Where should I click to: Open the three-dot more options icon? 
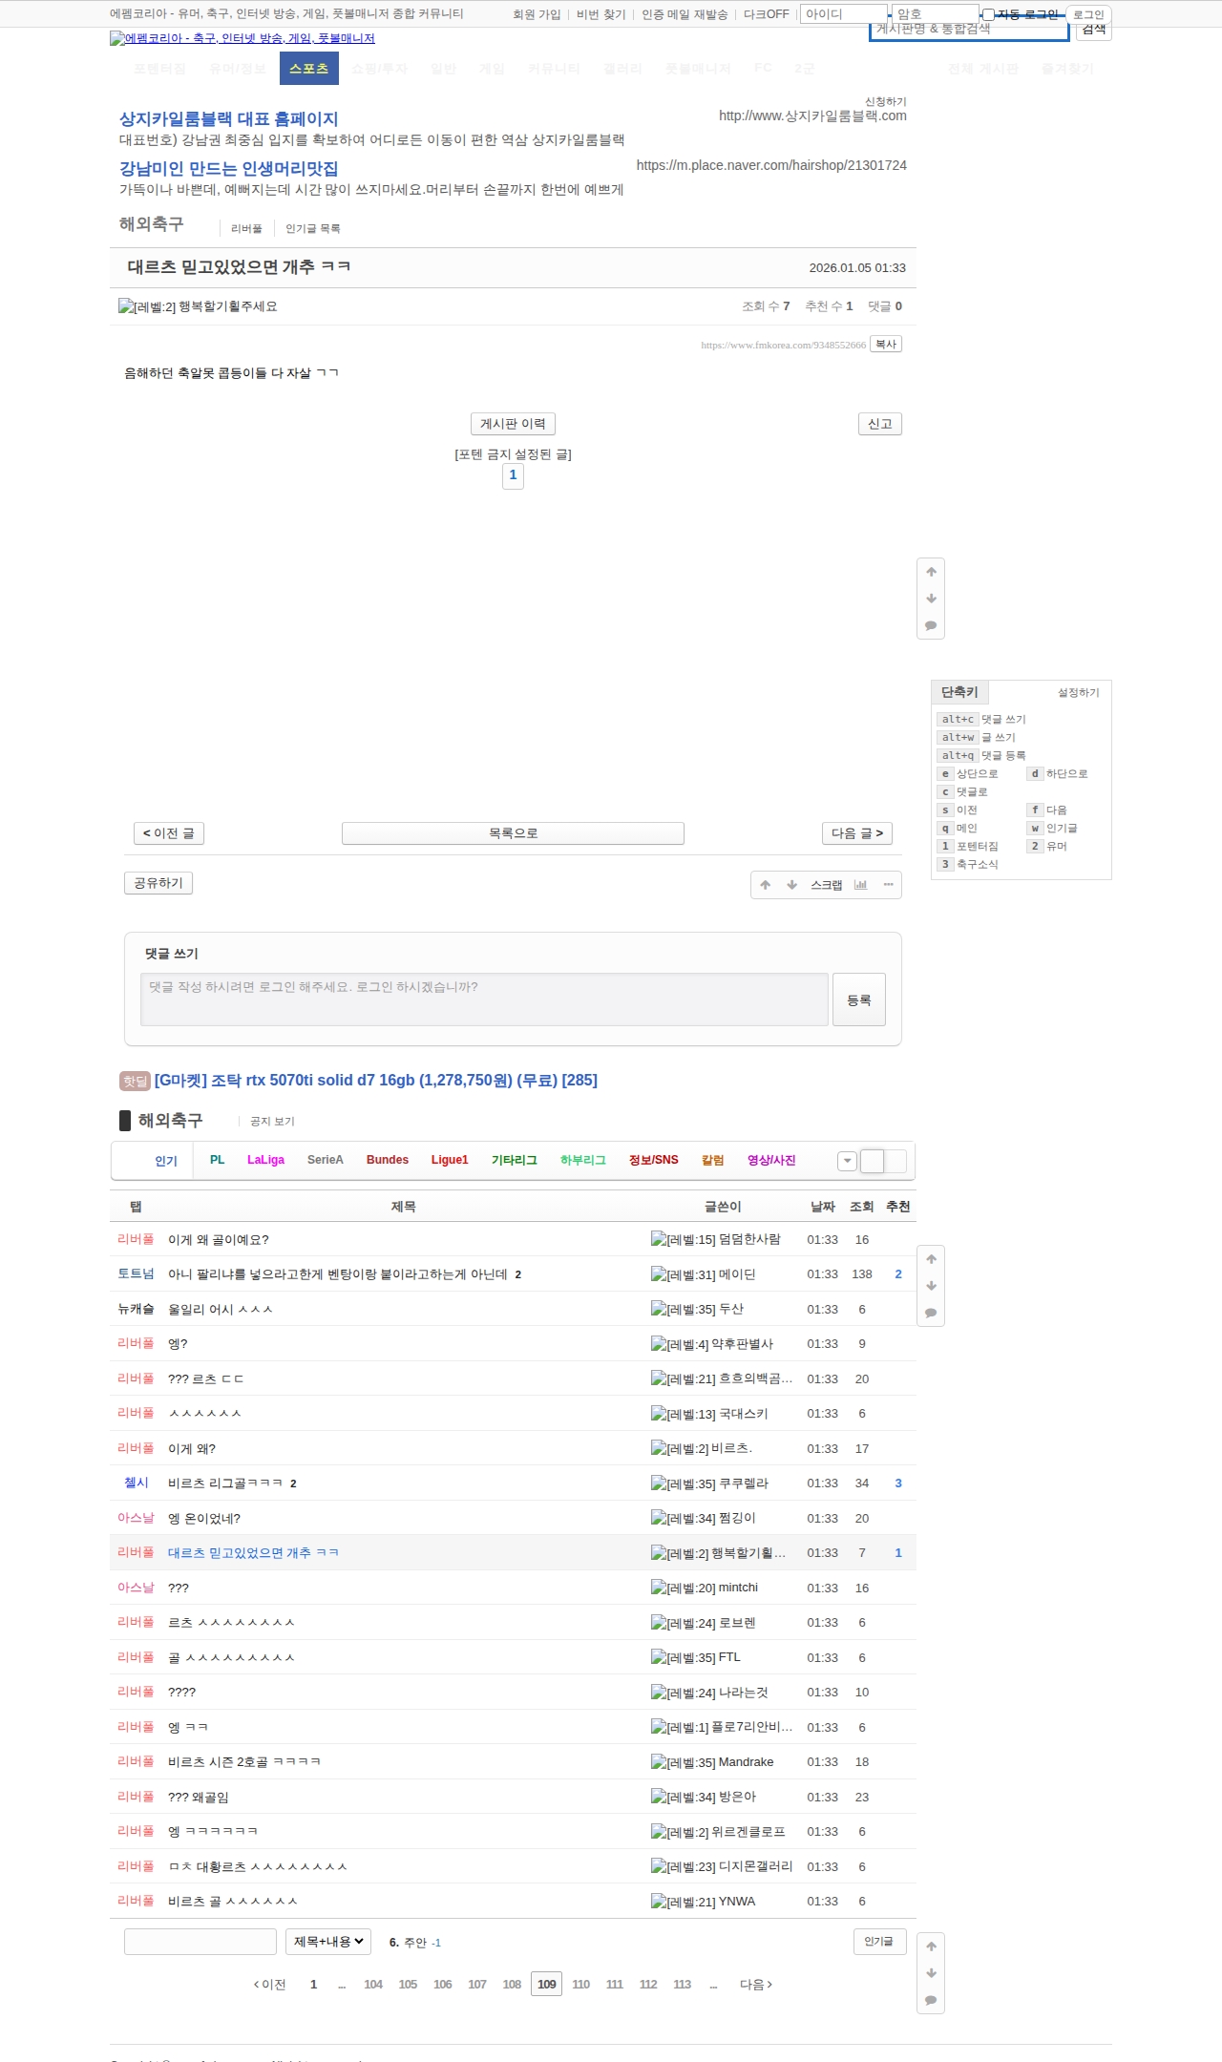888,885
